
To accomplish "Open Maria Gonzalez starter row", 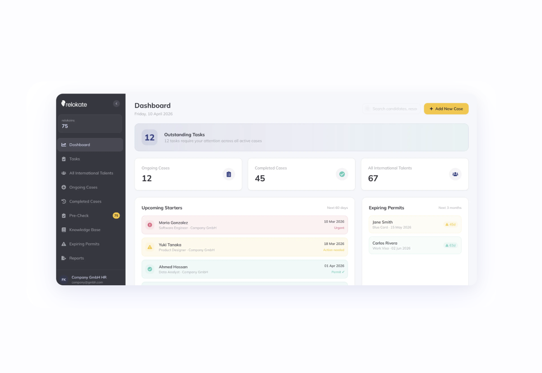I will [x=245, y=225].
